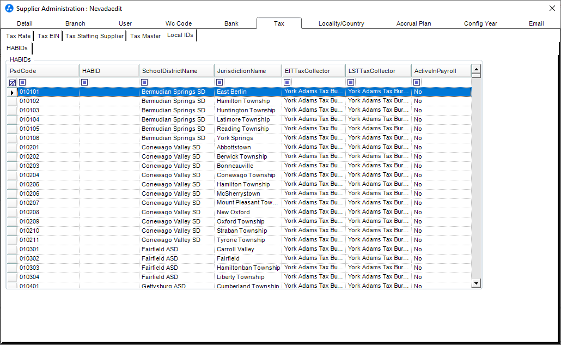This screenshot has height=345, width=561.
Task: Open the Tax Staffing Supplier sub-tab
Action: point(94,36)
